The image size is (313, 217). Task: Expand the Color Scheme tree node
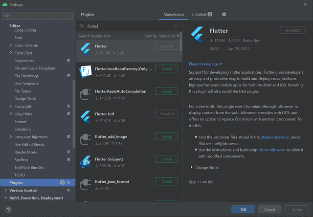[x=11, y=45]
